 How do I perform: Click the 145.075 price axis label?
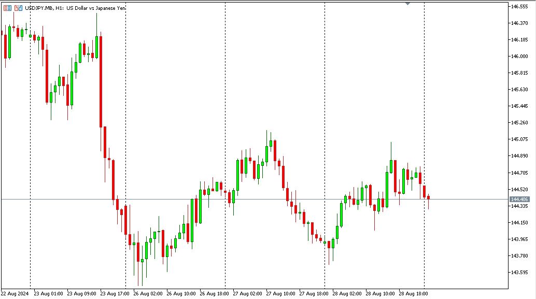519,139
